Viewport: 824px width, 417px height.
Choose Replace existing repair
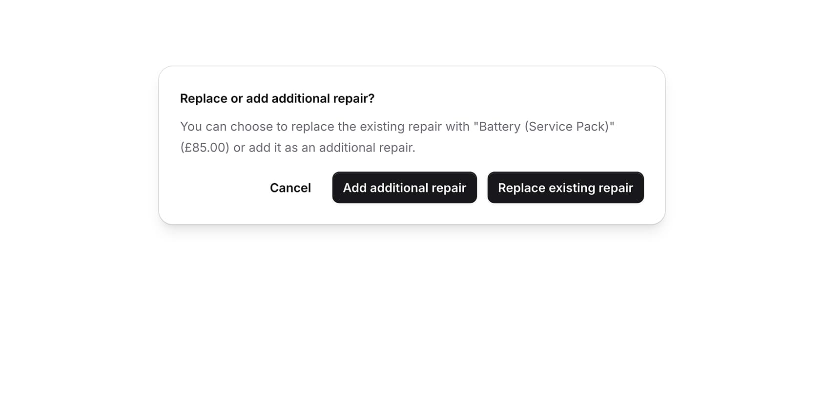pyautogui.click(x=565, y=188)
